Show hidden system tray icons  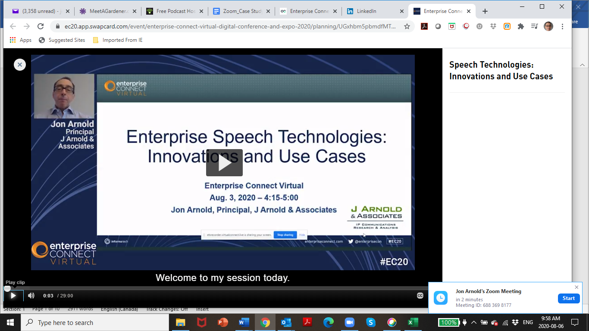click(474, 322)
